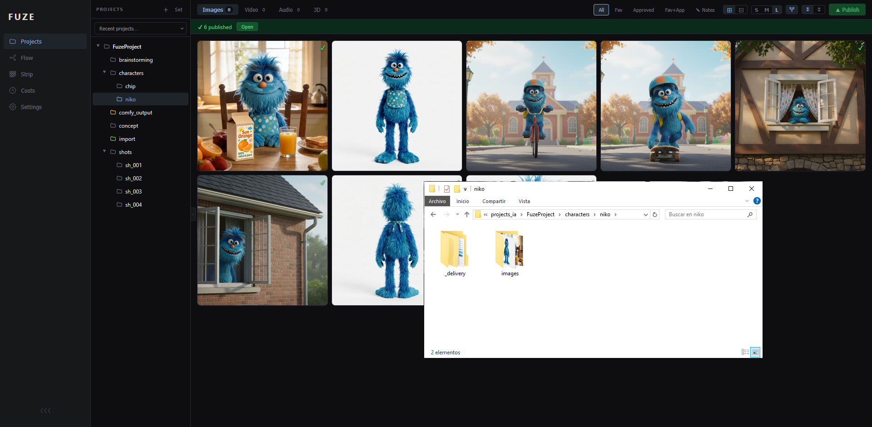
Task: Set thumbnail size to Small
Action: 757,10
